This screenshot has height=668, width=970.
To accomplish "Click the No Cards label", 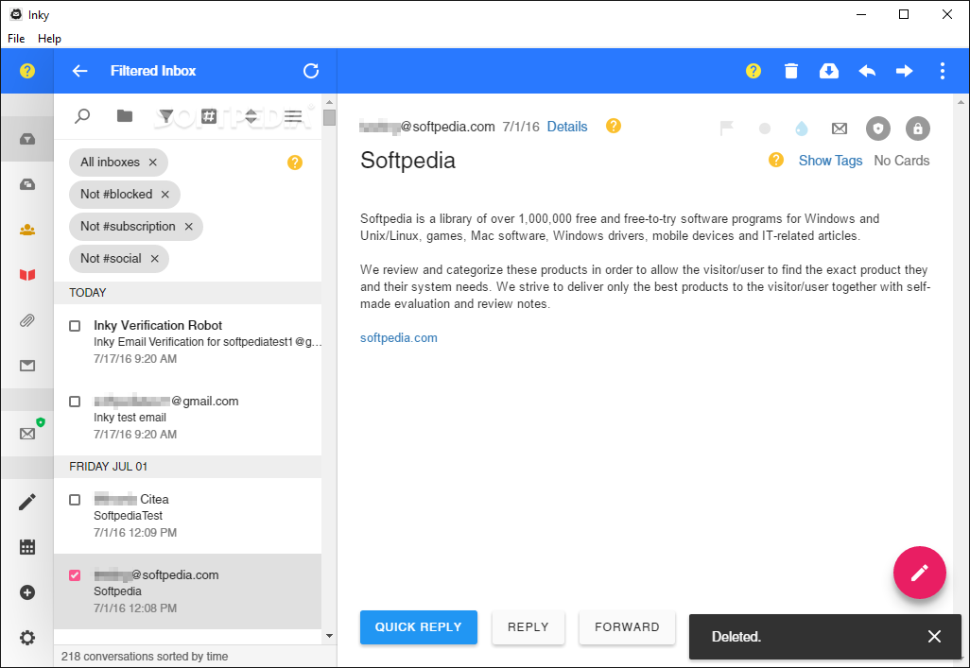I will pos(901,161).
